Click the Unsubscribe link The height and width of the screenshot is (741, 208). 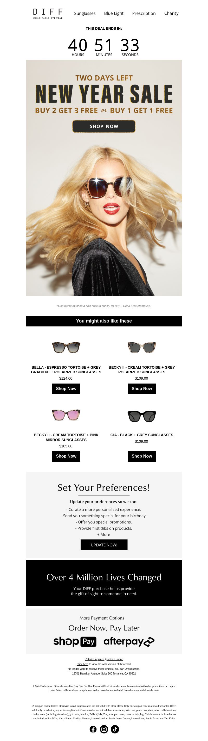(132, 669)
